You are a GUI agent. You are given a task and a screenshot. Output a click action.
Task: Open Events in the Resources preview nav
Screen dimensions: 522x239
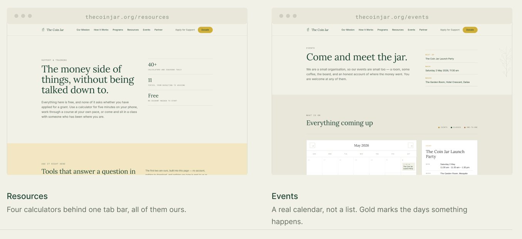pos(146,30)
